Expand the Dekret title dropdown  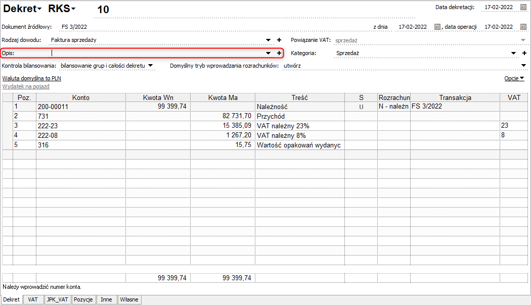pyautogui.click(x=39, y=9)
